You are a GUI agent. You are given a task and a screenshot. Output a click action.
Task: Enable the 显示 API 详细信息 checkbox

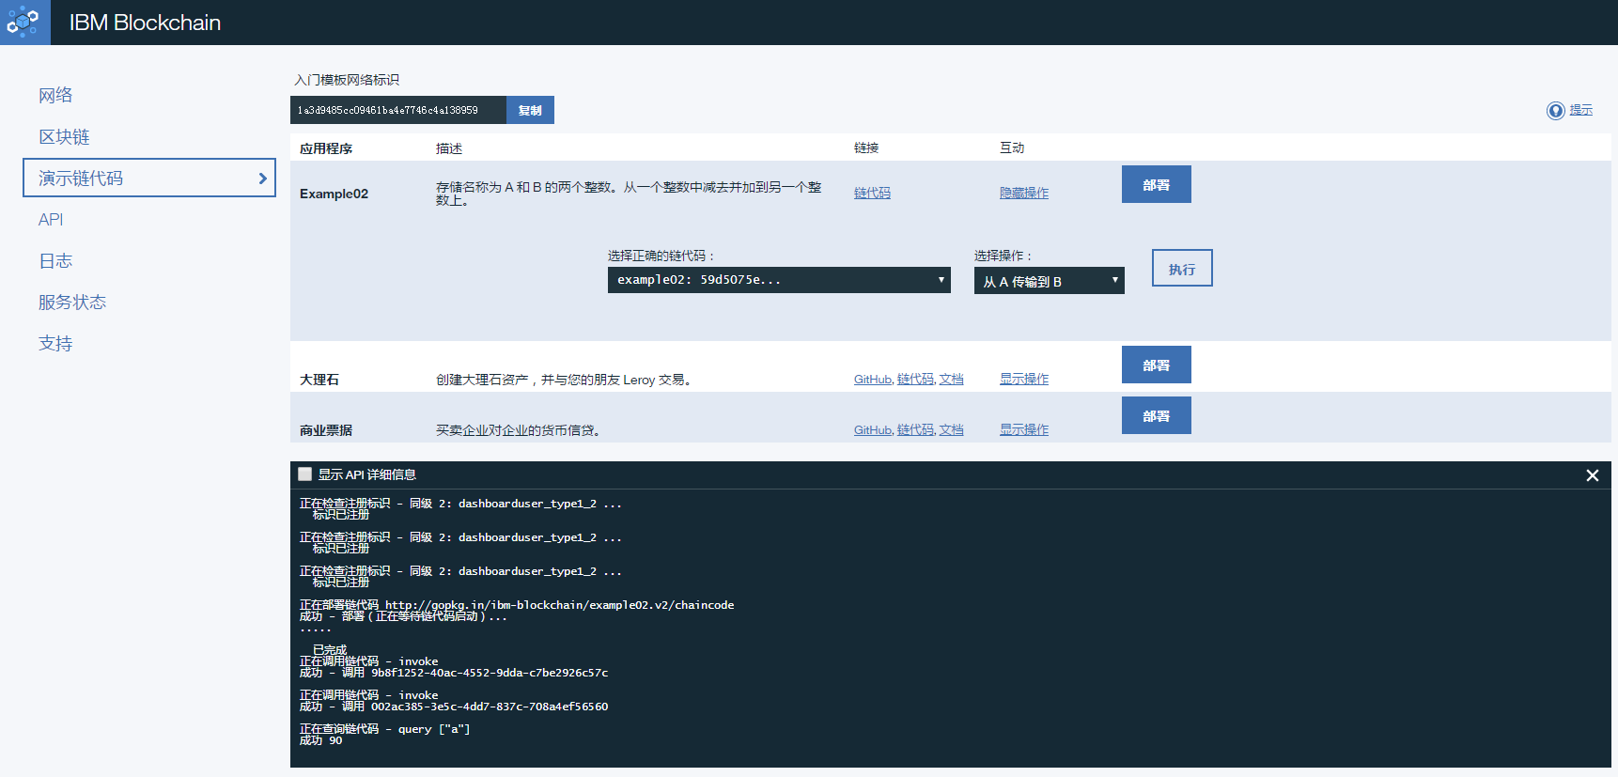[305, 474]
